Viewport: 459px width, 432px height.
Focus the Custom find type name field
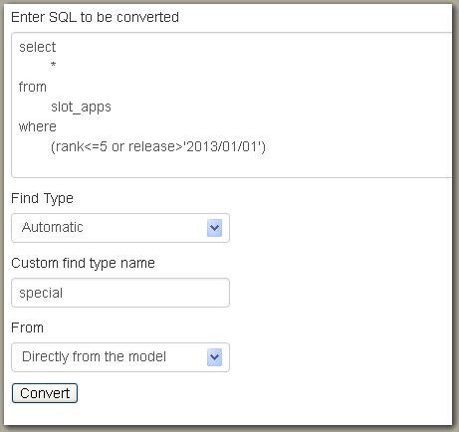point(120,293)
